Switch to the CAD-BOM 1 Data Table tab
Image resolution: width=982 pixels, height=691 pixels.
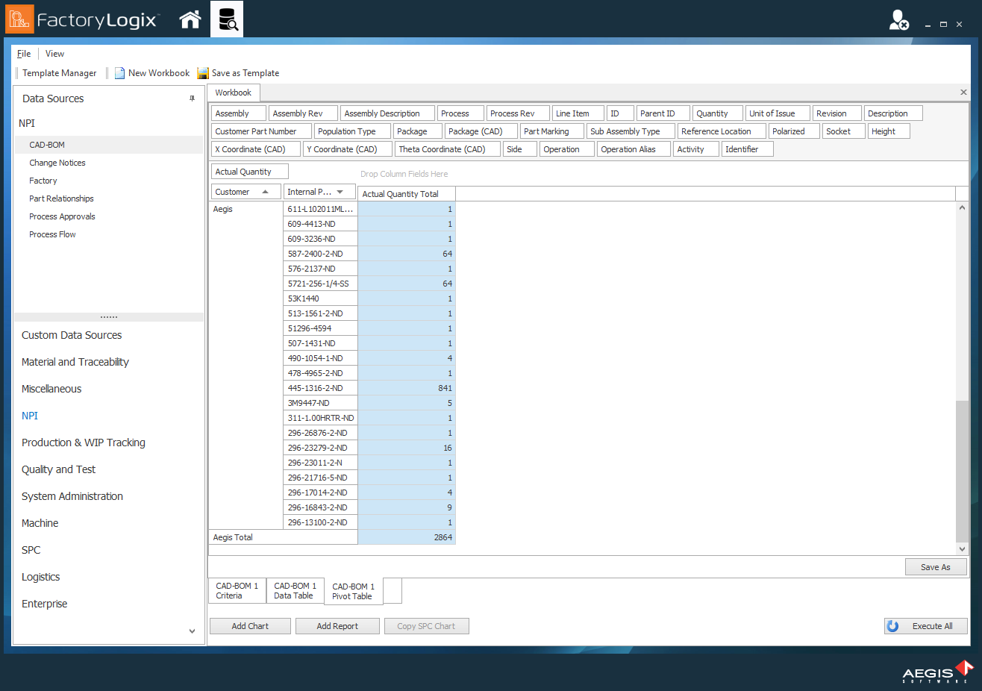295,590
